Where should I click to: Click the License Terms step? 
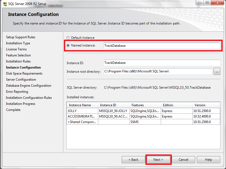pyautogui.click(x=16, y=49)
